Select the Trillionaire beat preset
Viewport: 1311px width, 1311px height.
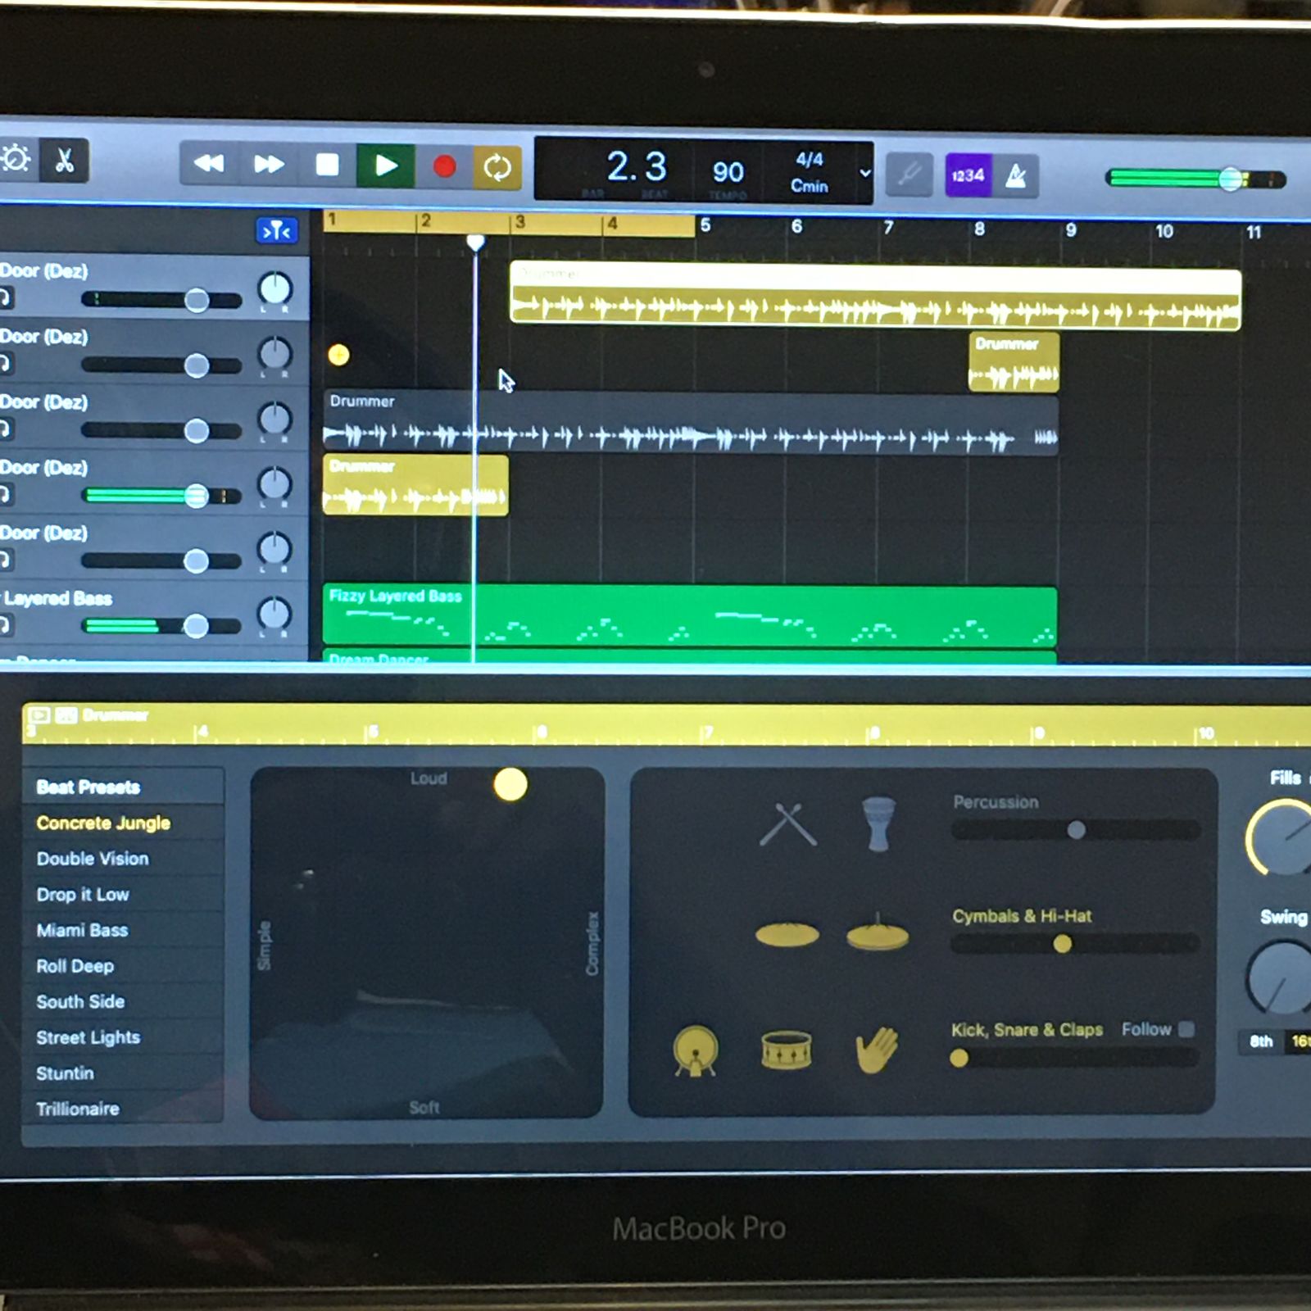78,1109
